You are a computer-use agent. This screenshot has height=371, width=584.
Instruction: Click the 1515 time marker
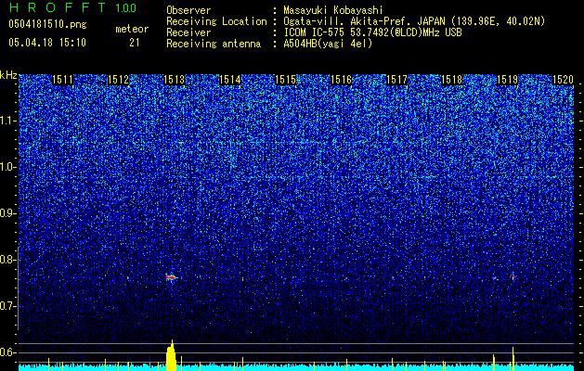pos(285,80)
